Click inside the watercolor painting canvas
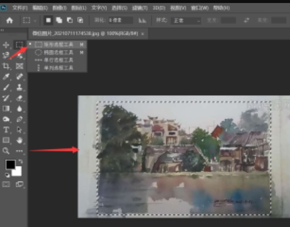This screenshot has width=290, height=227. point(184,157)
